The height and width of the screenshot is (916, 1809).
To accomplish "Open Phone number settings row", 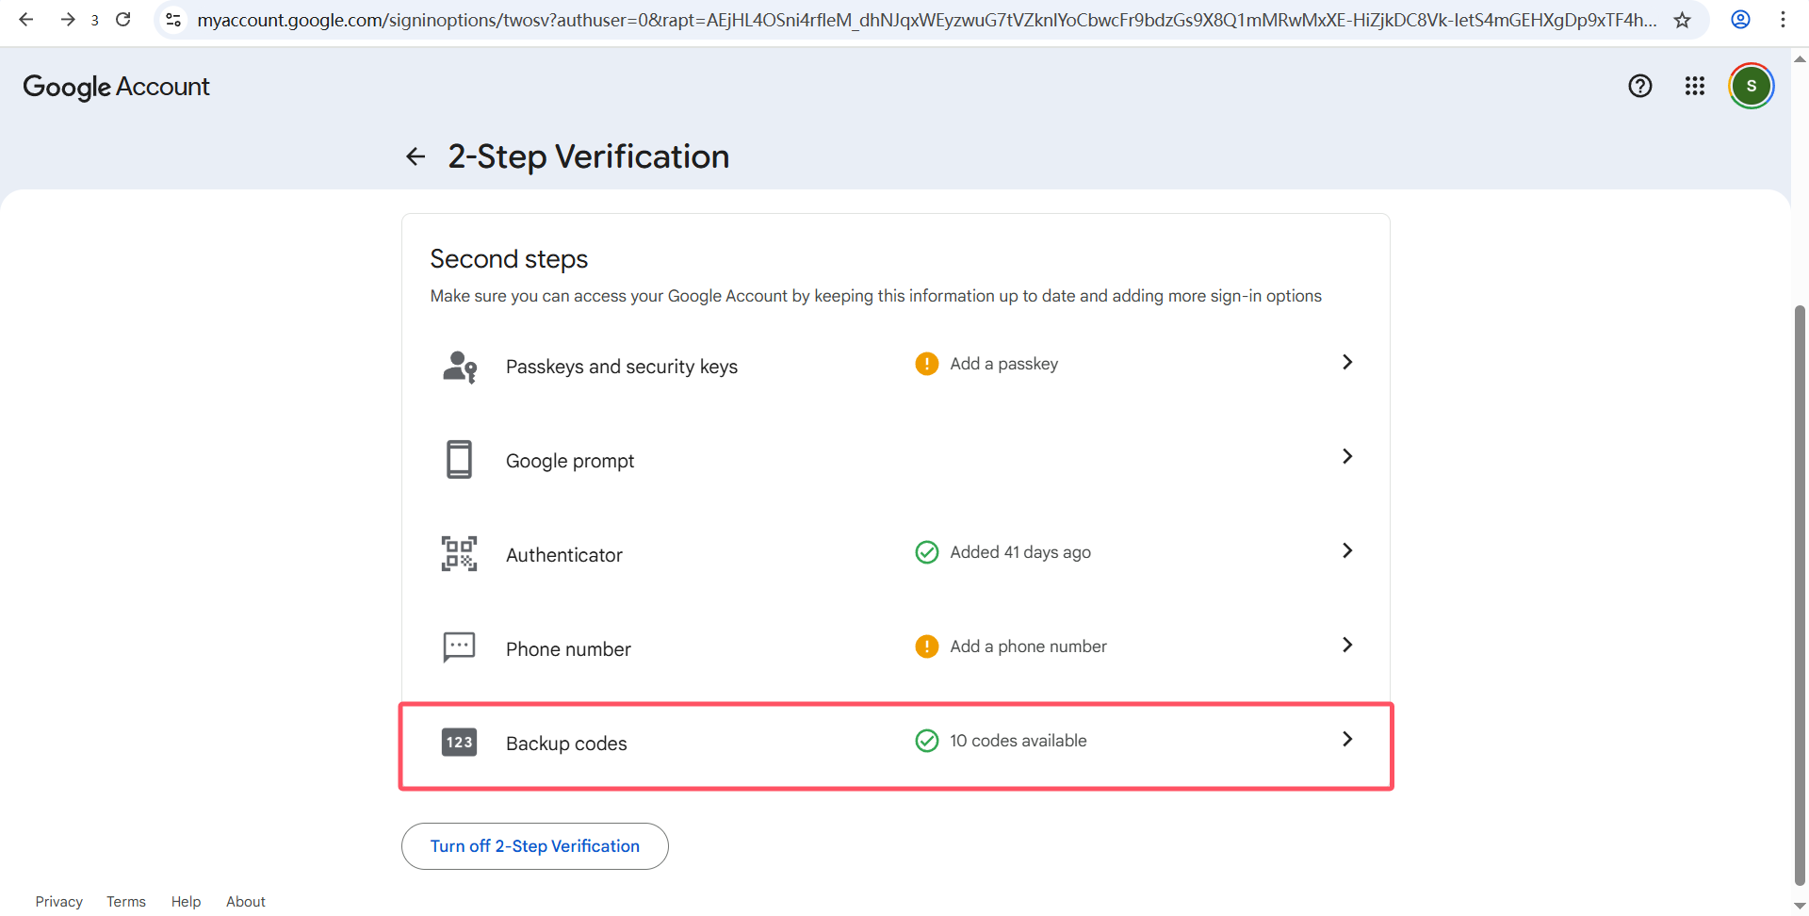I will [x=895, y=648].
